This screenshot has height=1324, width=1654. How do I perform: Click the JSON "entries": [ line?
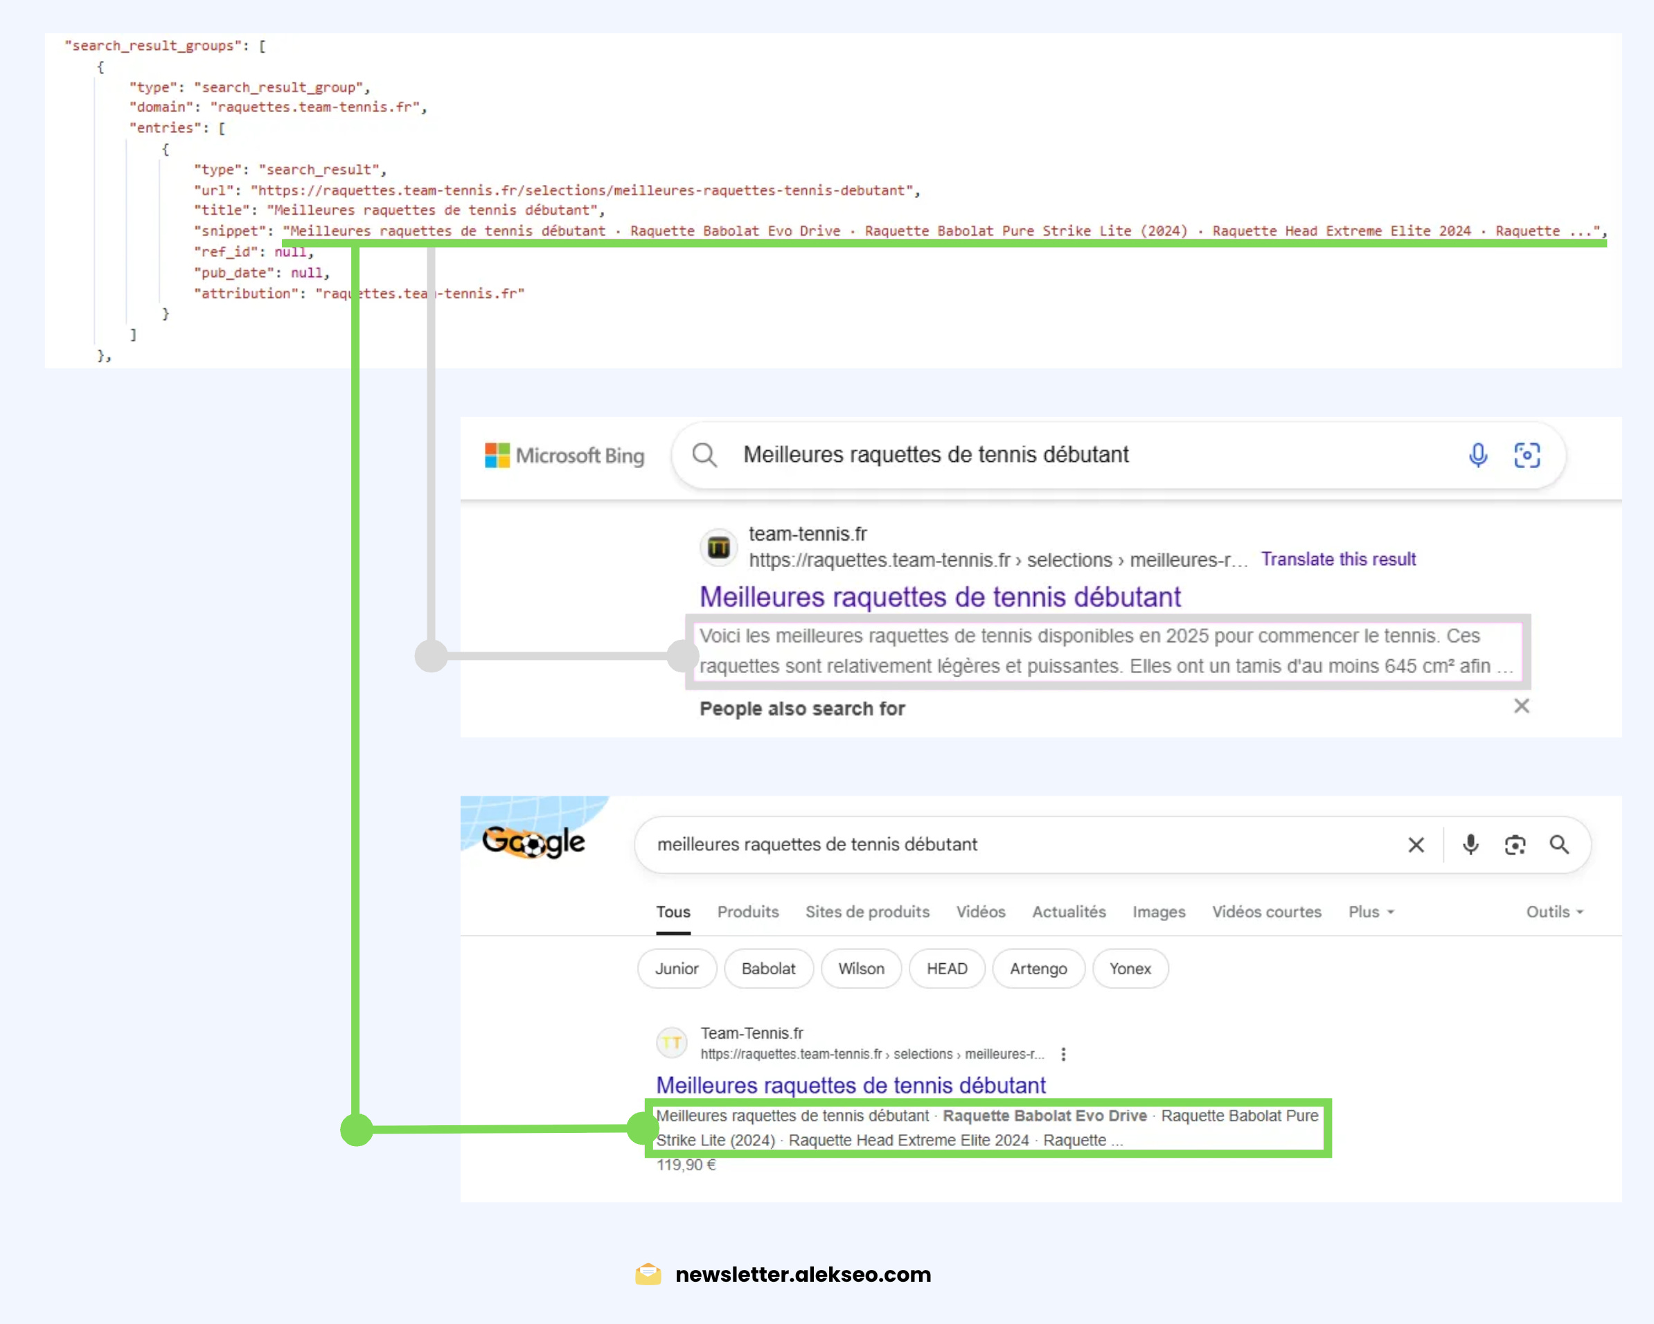coord(177,128)
